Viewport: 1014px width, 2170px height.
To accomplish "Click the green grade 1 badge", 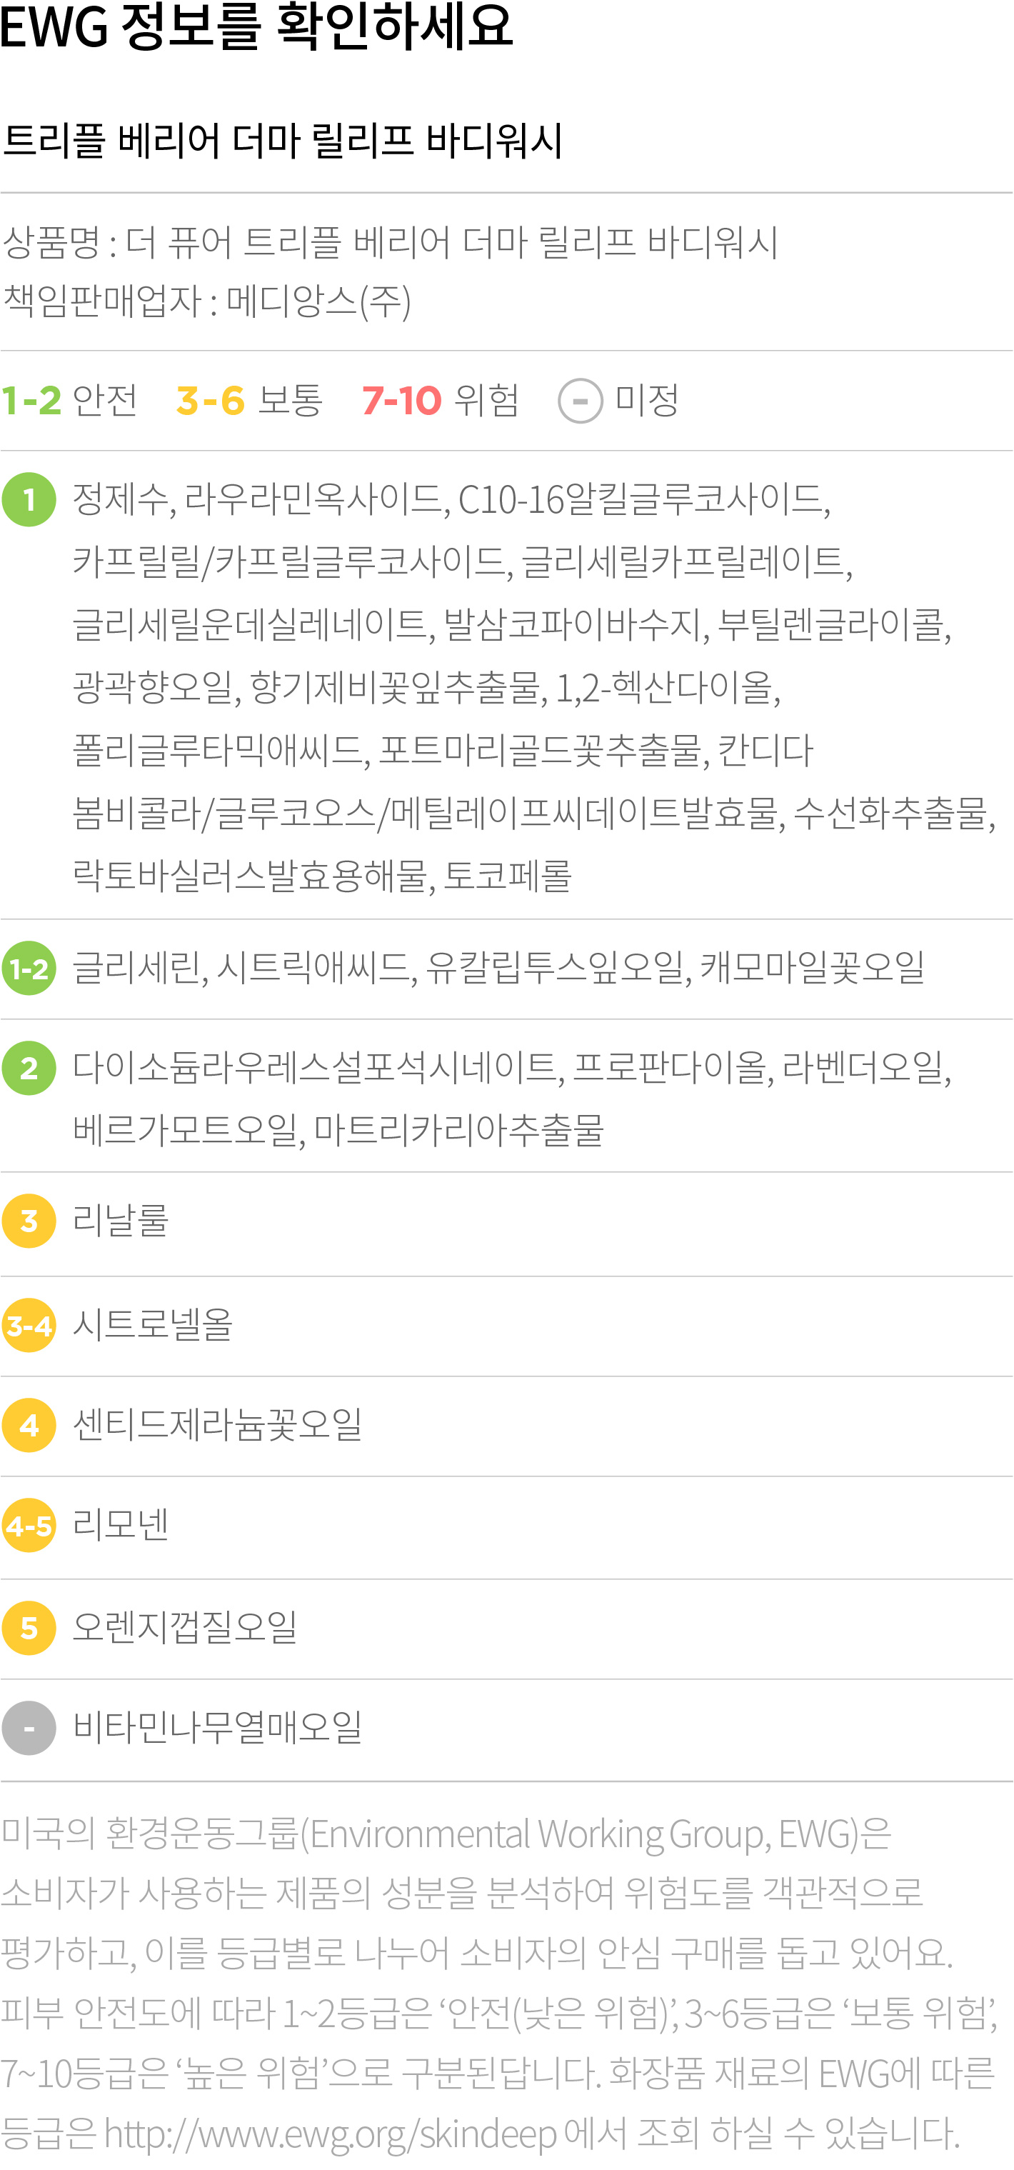I will (29, 499).
